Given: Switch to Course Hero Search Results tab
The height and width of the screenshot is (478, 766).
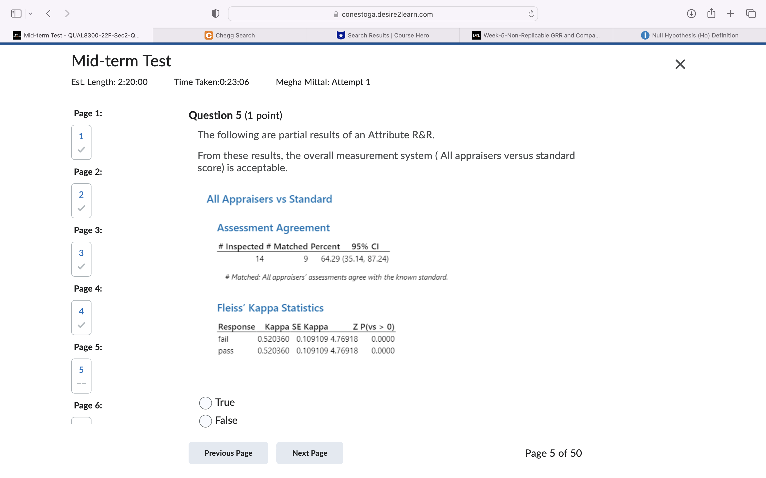Looking at the screenshot, I should tap(383, 35).
